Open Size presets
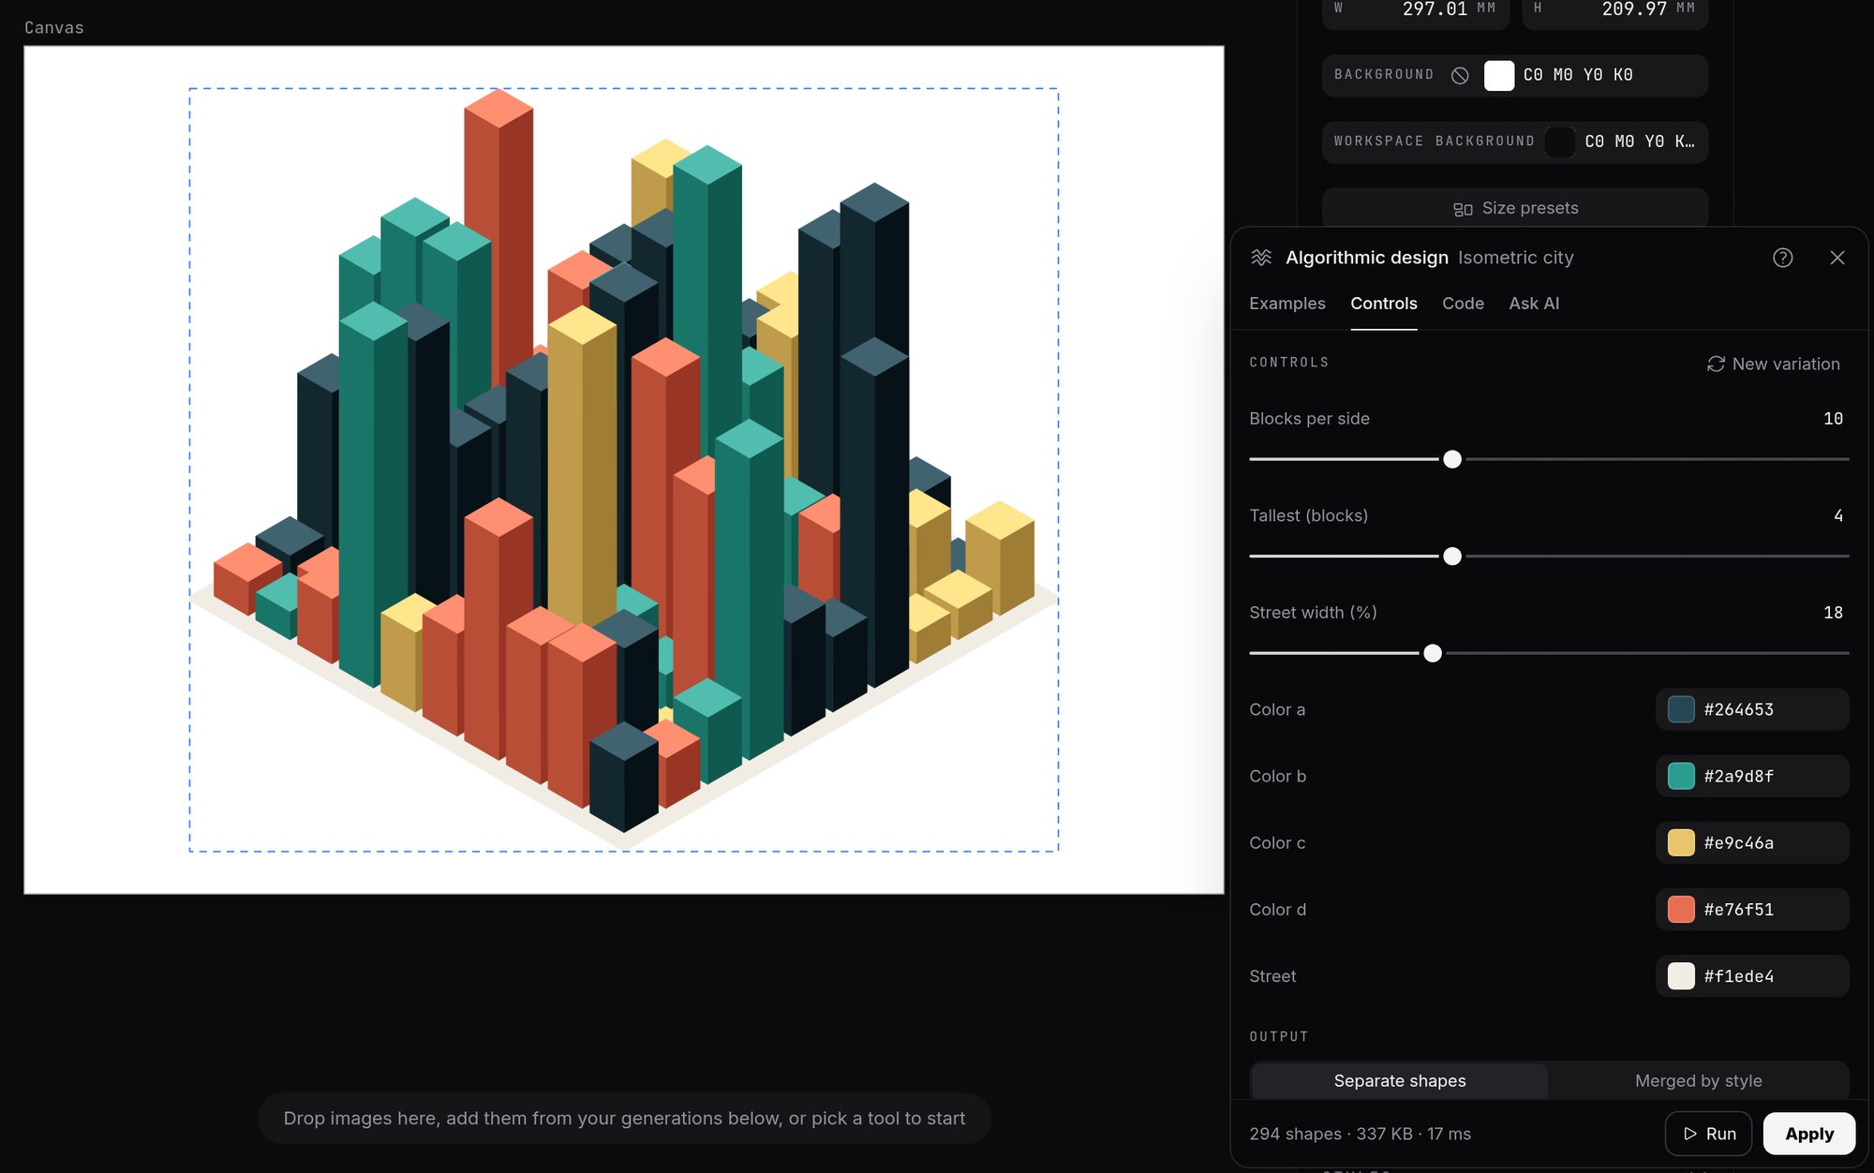Screen dimensions: 1874x1173 coord(1514,208)
